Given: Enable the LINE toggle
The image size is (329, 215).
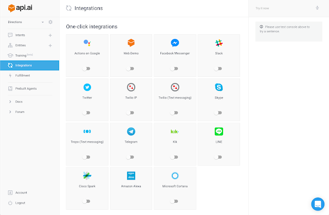Looking at the screenshot, I should [218, 157].
